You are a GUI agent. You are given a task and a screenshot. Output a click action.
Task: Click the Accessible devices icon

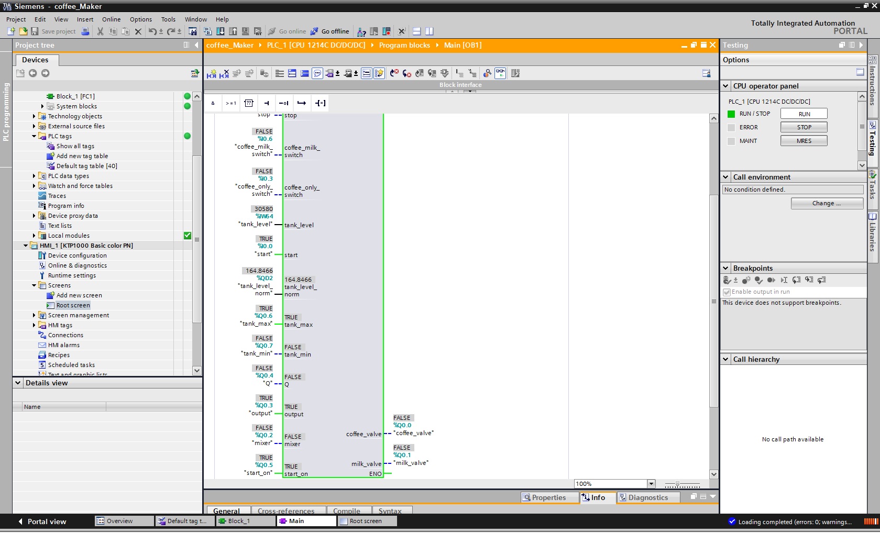click(x=361, y=31)
